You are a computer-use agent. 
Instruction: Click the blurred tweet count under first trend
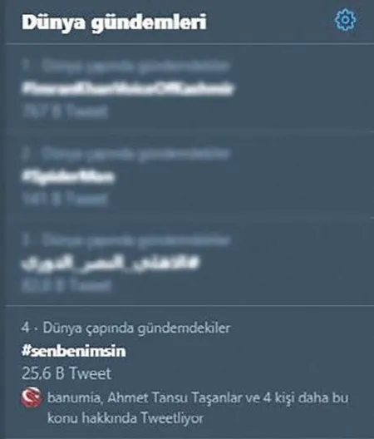coord(65,111)
